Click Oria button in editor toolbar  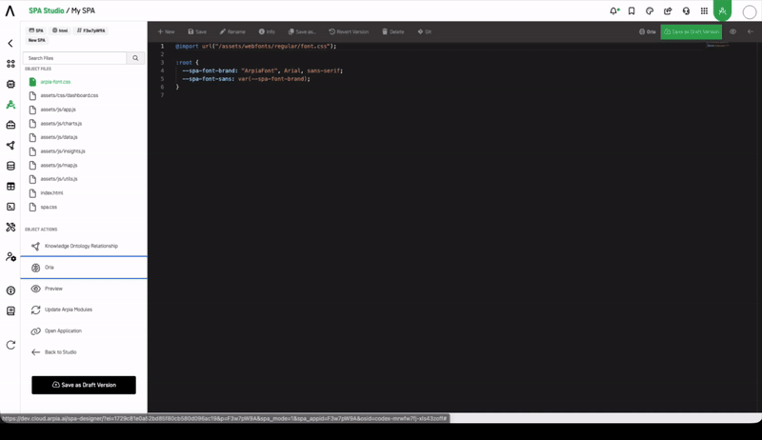coord(647,31)
